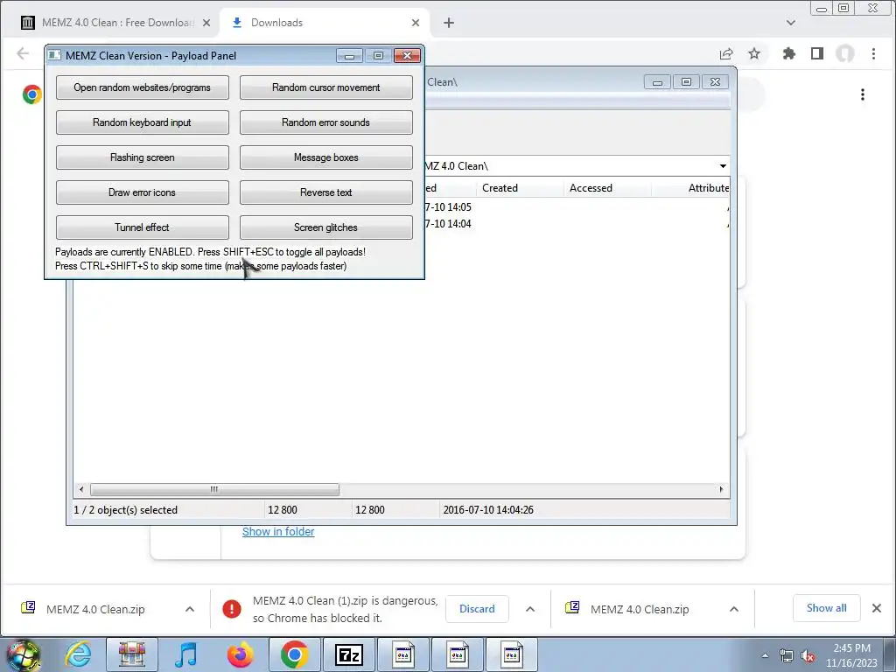This screenshot has height=672, width=896.
Task: Close the MEMZ 4.0 Clean tab
Action: point(206,23)
